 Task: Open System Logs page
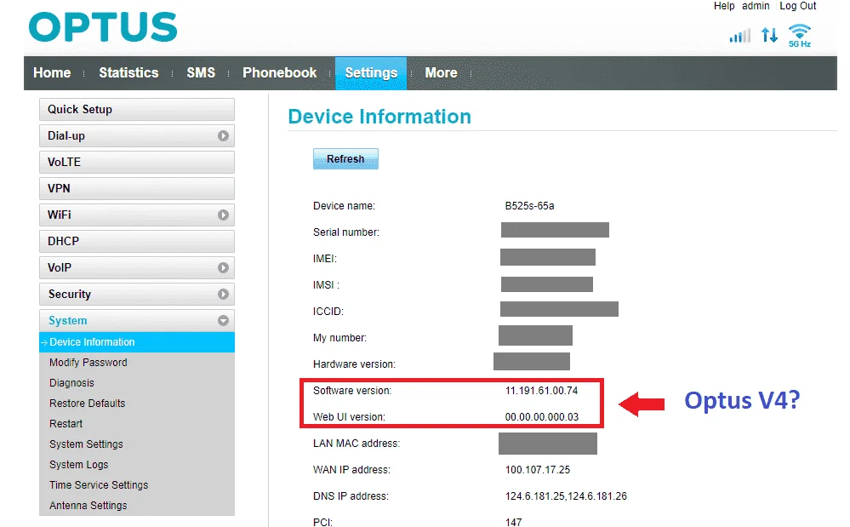78,465
